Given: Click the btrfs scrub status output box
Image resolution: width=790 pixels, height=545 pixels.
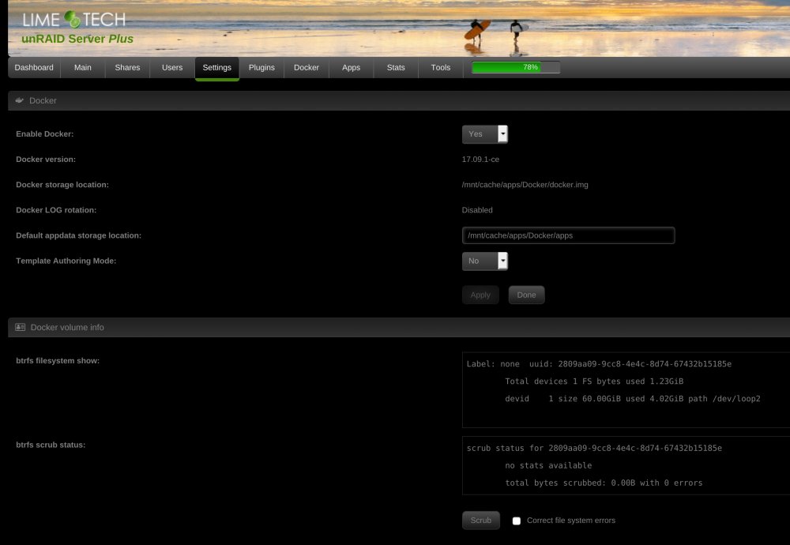Looking at the screenshot, I should 626,465.
